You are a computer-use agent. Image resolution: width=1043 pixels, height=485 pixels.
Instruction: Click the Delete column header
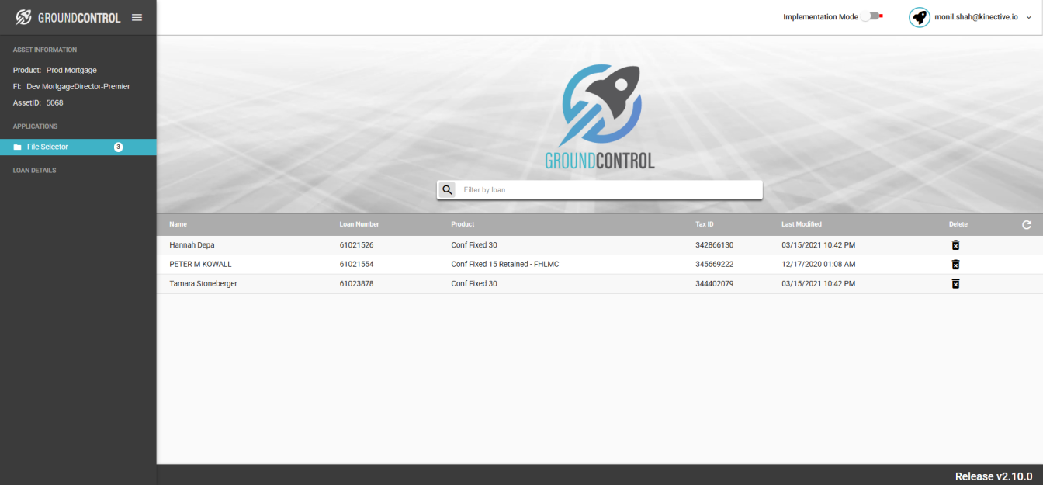click(x=958, y=224)
